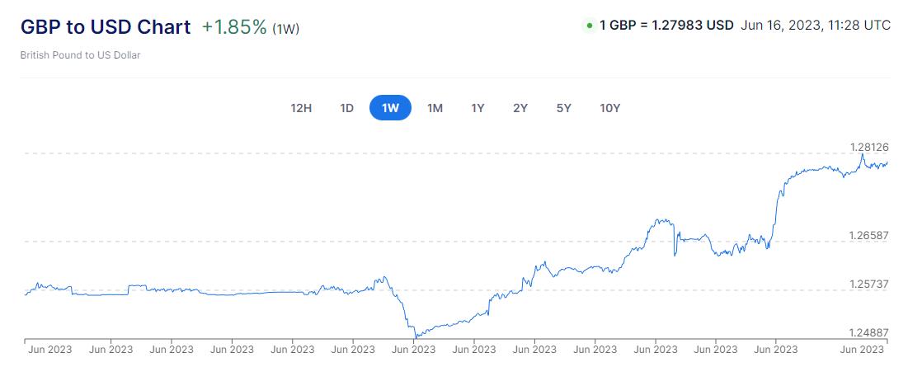Click the 1.25737 y-axis label

[869, 284]
